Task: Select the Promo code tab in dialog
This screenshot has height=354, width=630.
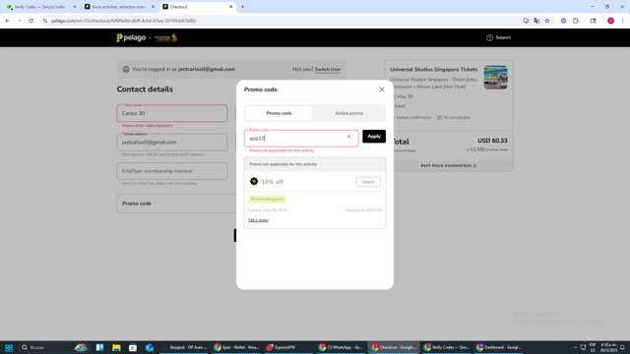Action: (279, 113)
